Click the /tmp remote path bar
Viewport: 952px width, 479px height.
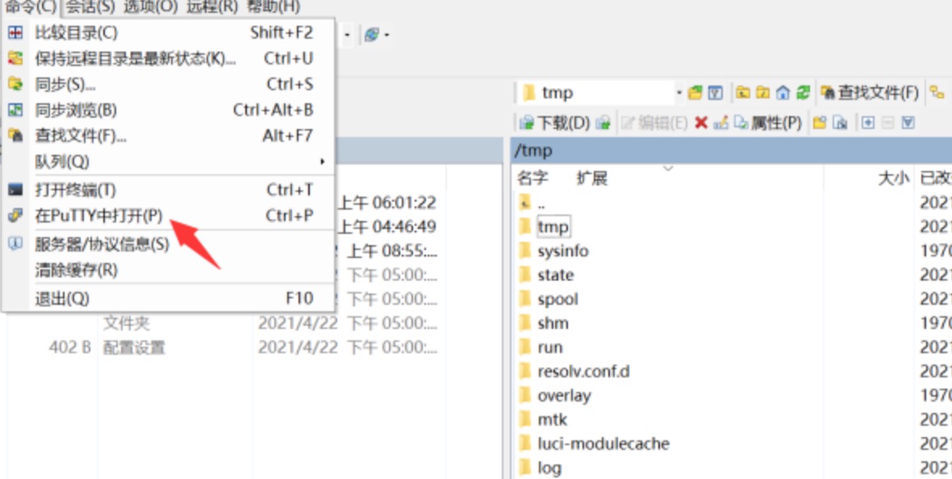[x=731, y=151]
